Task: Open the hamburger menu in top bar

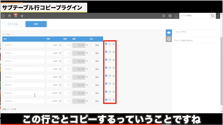Action: coord(3,16)
